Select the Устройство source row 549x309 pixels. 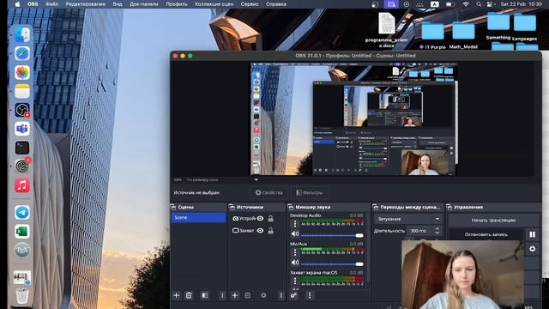click(256, 218)
